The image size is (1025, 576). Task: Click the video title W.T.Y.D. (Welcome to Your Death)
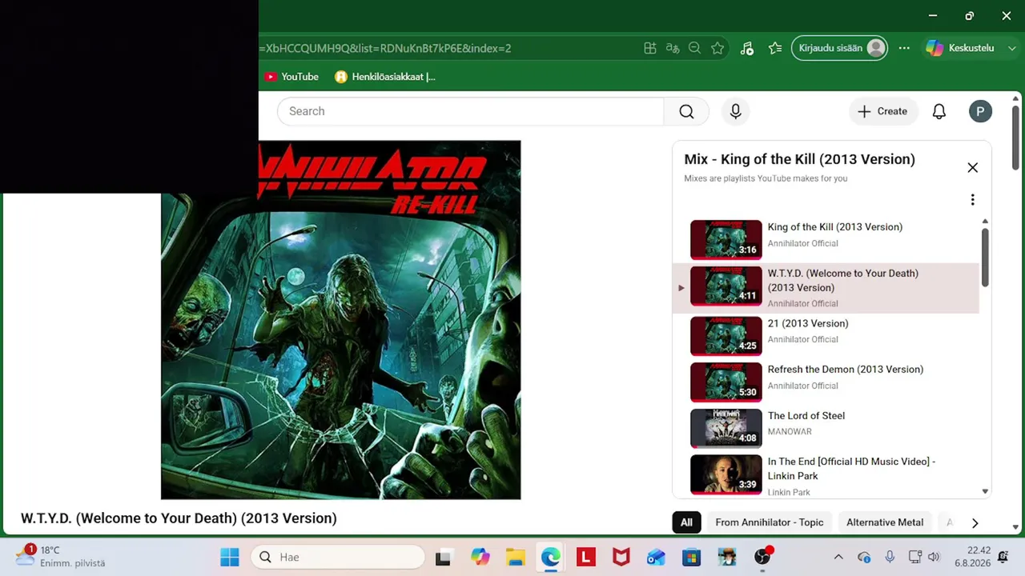pos(179,518)
